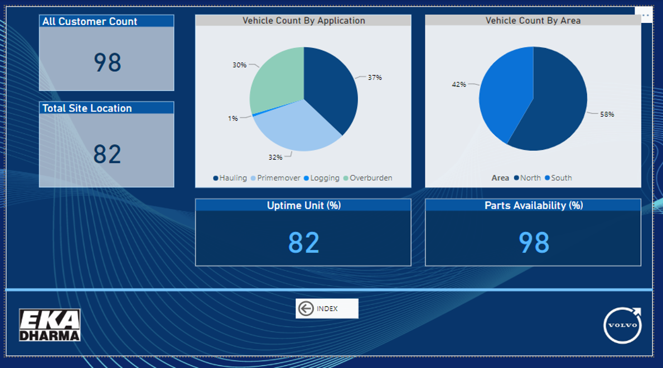This screenshot has width=663, height=368.
Task: Click the Total Site Location value 82
Action: tap(108, 154)
